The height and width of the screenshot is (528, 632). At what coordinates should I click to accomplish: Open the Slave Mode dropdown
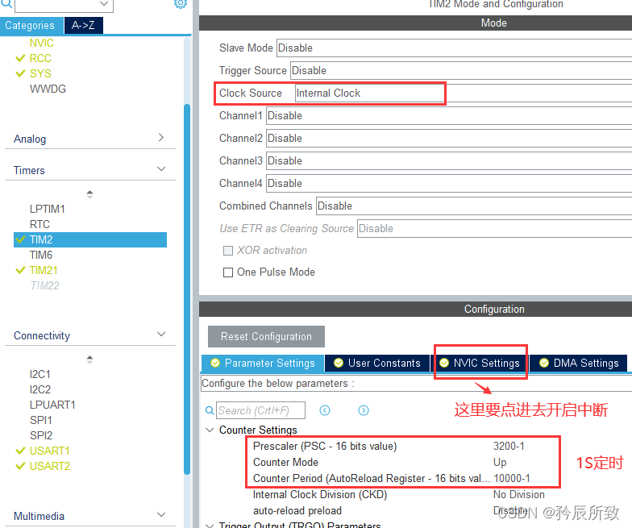pyautogui.click(x=454, y=48)
